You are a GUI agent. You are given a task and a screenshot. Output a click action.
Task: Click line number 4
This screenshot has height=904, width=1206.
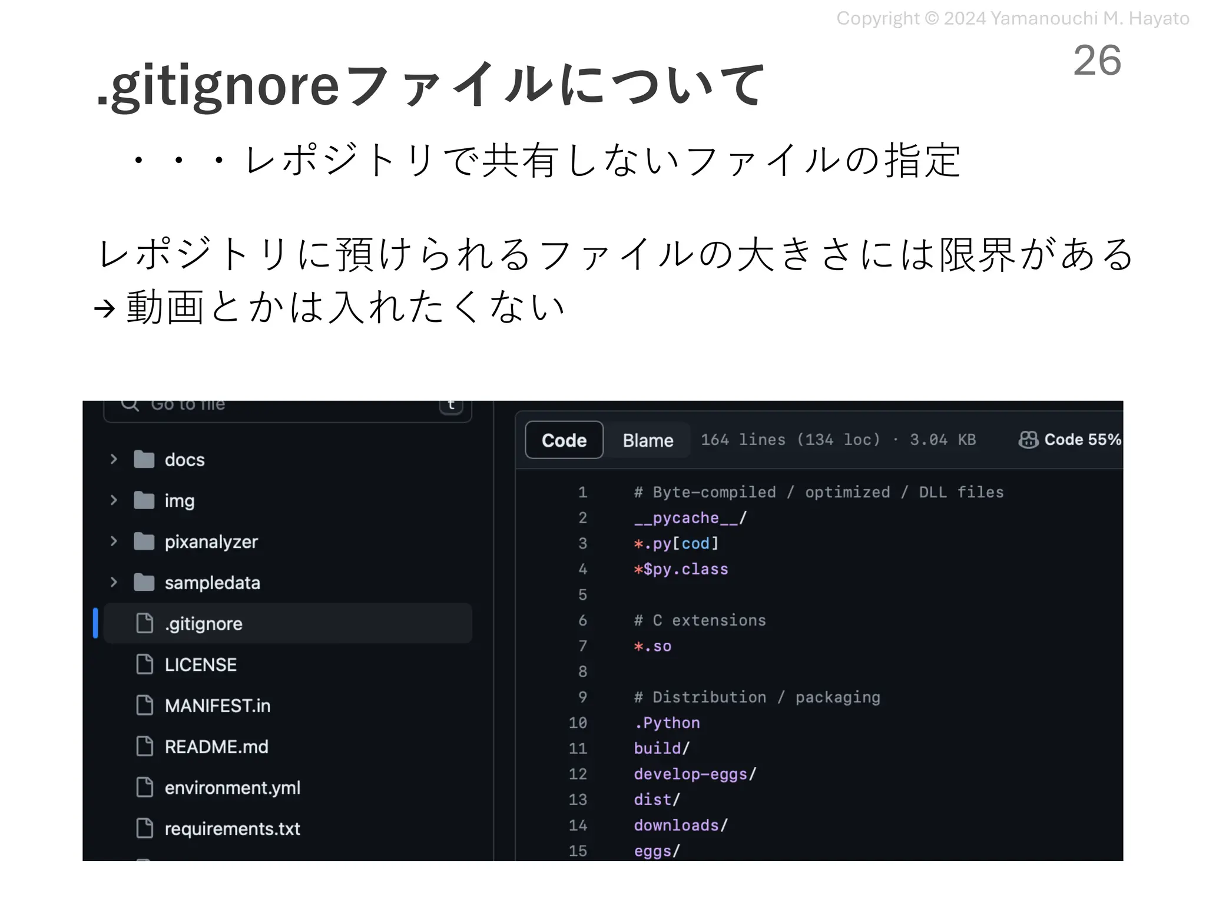tap(582, 569)
